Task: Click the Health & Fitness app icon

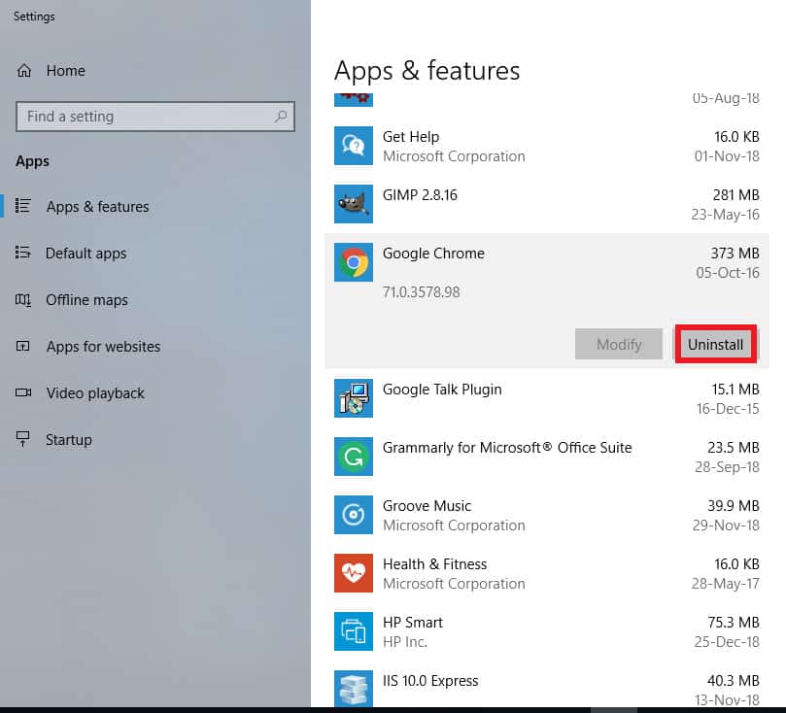Action: tap(353, 573)
